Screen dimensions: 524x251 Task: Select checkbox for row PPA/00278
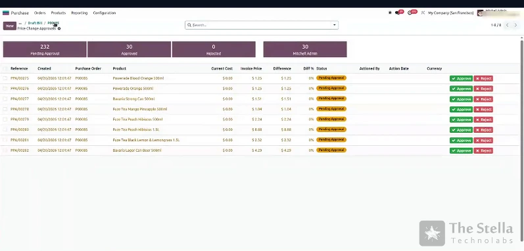click(5, 109)
